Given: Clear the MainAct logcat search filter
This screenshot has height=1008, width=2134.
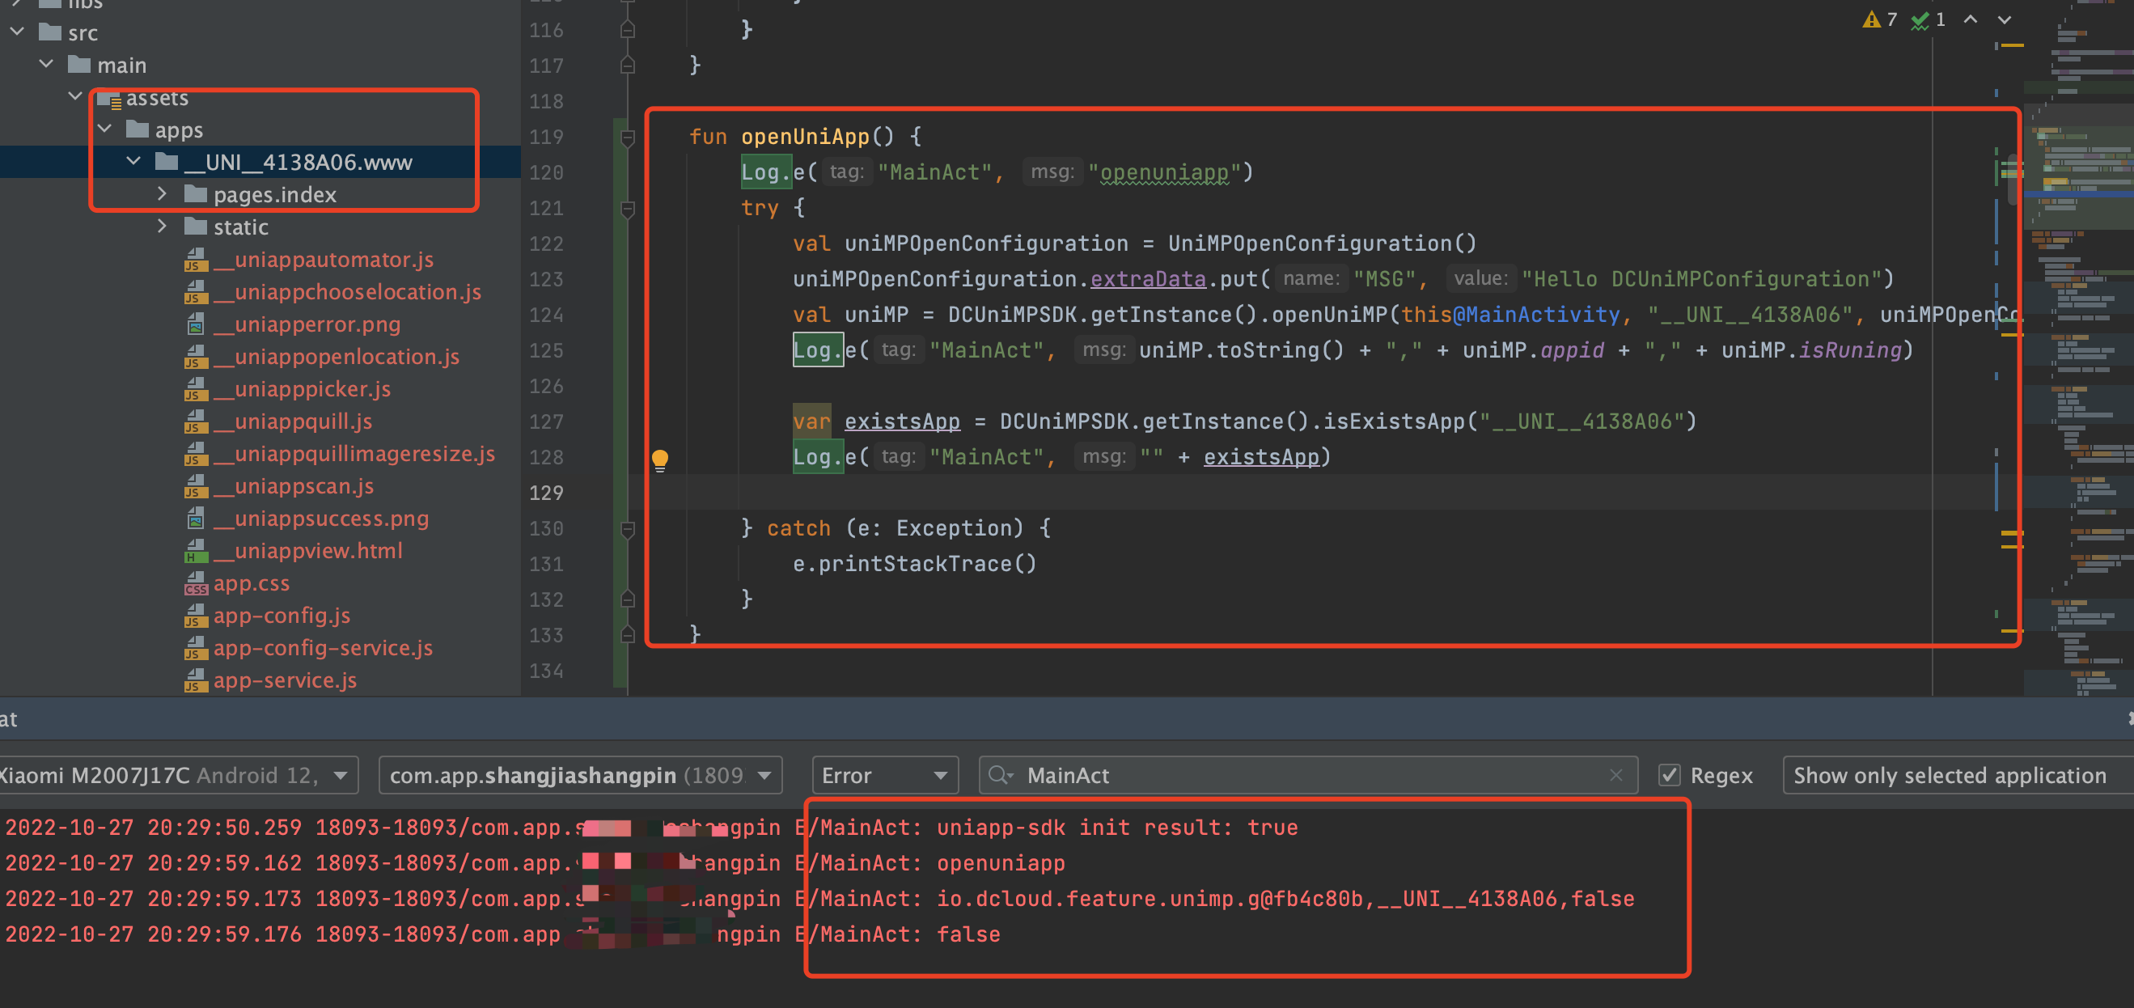Looking at the screenshot, I should 1615,775.
